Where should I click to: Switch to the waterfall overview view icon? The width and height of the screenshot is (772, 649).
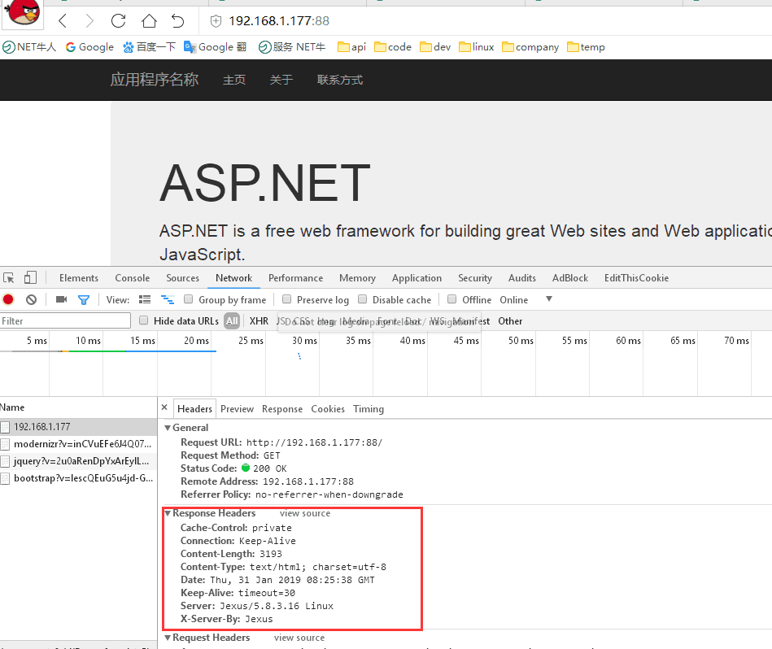168,300
